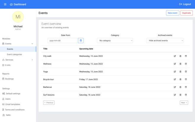Edit the Surf lessons event

click(x=175, y=95)
